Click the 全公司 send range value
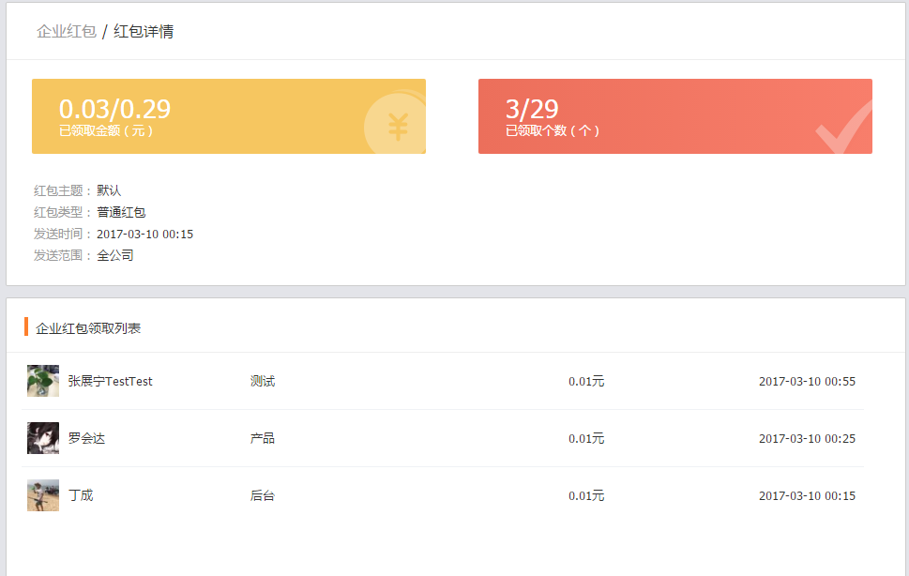This screenshot has height=576, width=909. click(x=115, y=255)
